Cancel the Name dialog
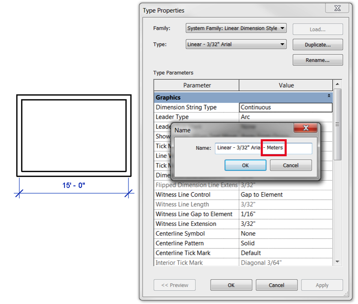 pos(290,165)
